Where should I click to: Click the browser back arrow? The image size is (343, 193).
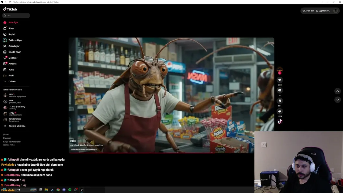[x=6, y=2]
